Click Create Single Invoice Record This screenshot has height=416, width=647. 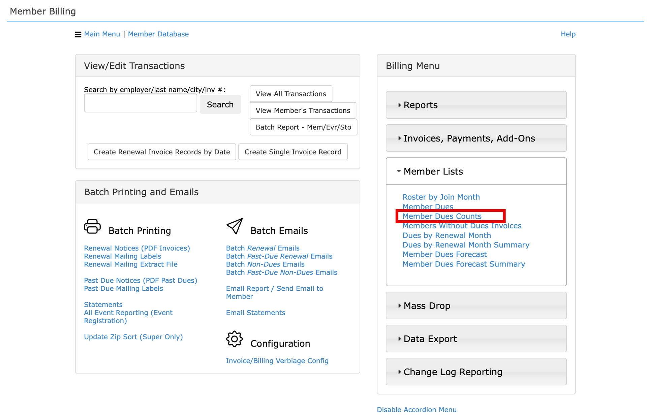[293, 152]
